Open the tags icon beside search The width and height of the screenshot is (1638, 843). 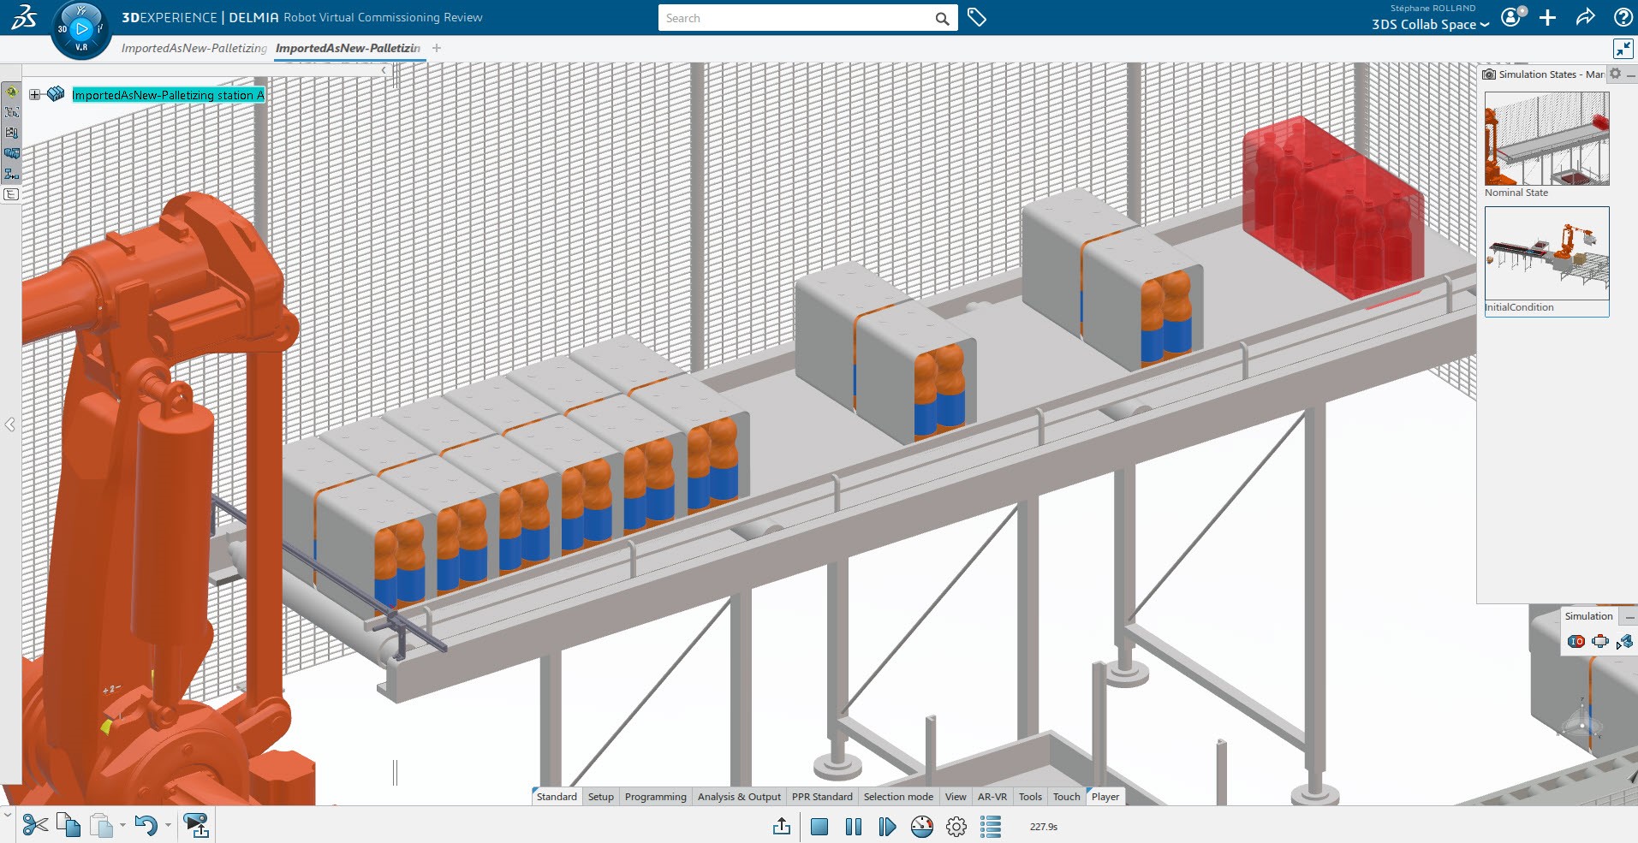click(x=977, y=18)
